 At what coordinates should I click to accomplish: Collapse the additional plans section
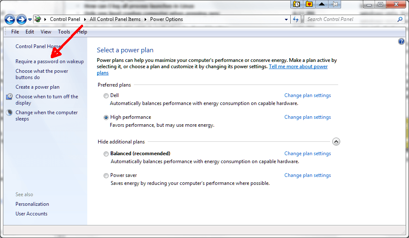[336, 142]
